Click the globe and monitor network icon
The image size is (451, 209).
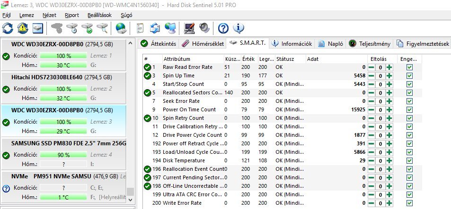(170, 28)
